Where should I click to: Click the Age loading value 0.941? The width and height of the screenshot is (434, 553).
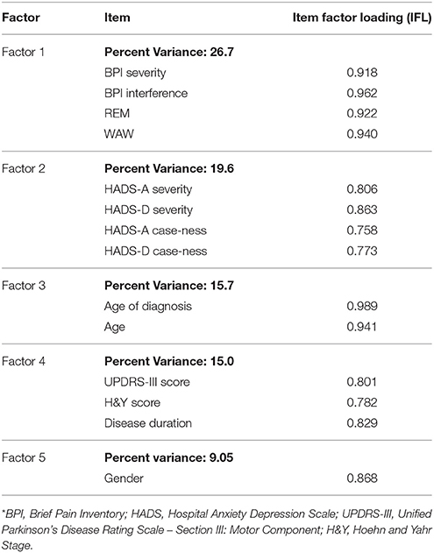pos(361,326)
